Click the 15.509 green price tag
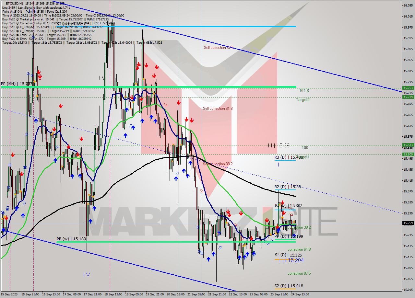 [x=408, y=154]
